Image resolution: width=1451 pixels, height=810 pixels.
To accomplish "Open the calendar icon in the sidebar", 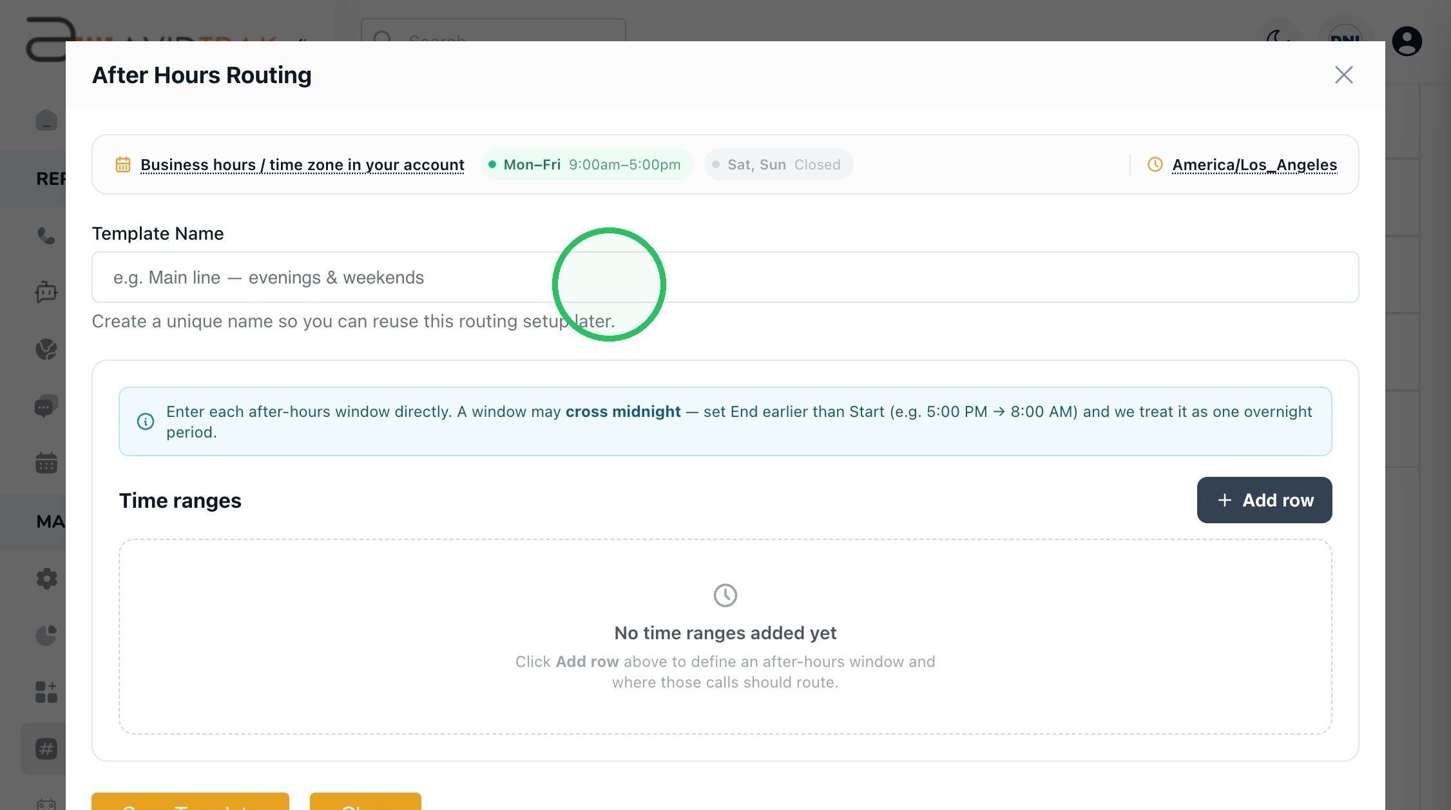I will 46,463.
